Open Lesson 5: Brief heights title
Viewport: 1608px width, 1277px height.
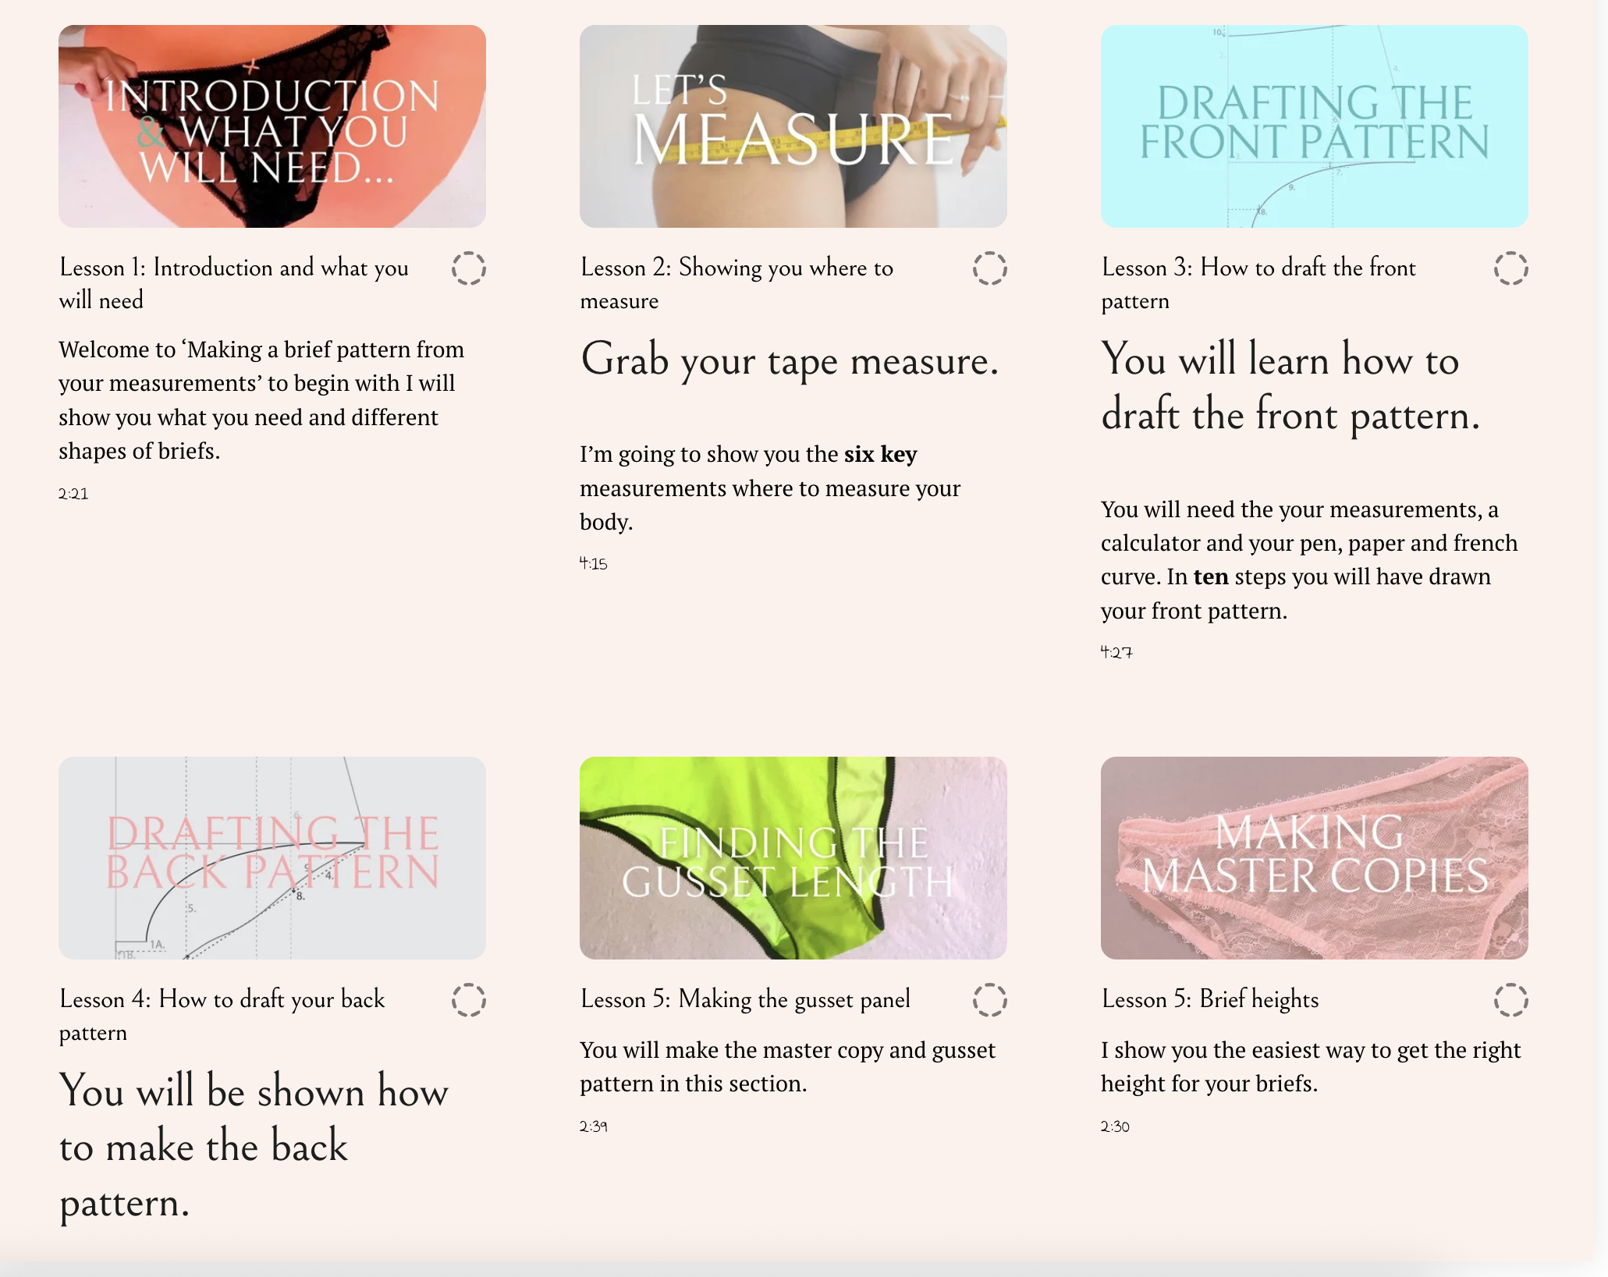coord(1210,999)
